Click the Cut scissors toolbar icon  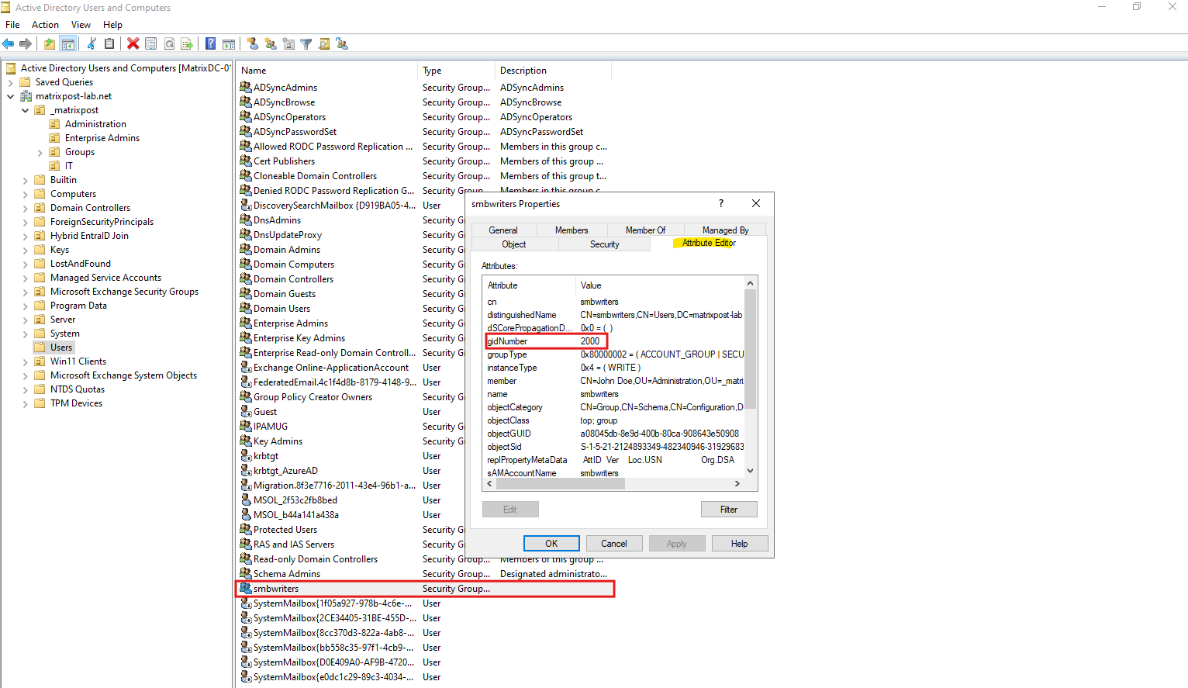92,44
